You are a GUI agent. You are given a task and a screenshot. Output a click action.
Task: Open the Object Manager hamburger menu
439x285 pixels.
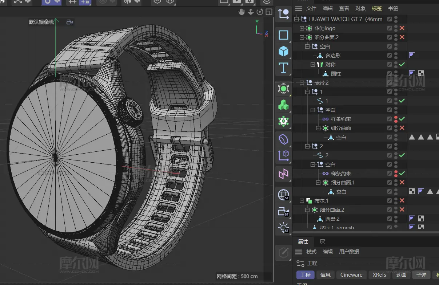pos(299,8)
